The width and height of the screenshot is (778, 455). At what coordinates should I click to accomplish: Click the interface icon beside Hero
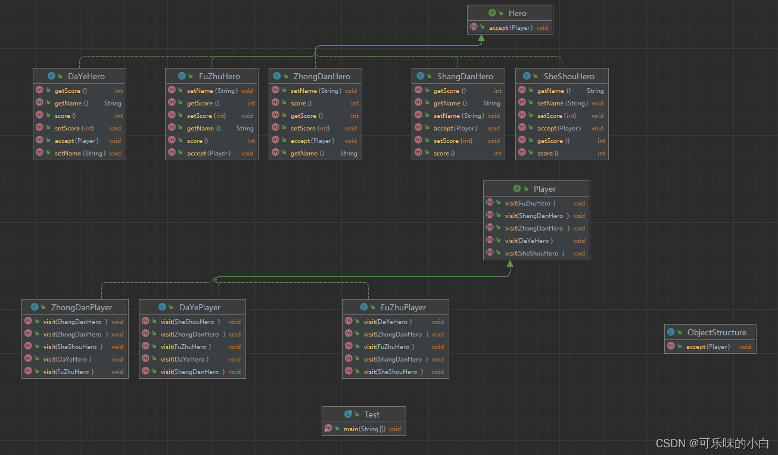492,13
